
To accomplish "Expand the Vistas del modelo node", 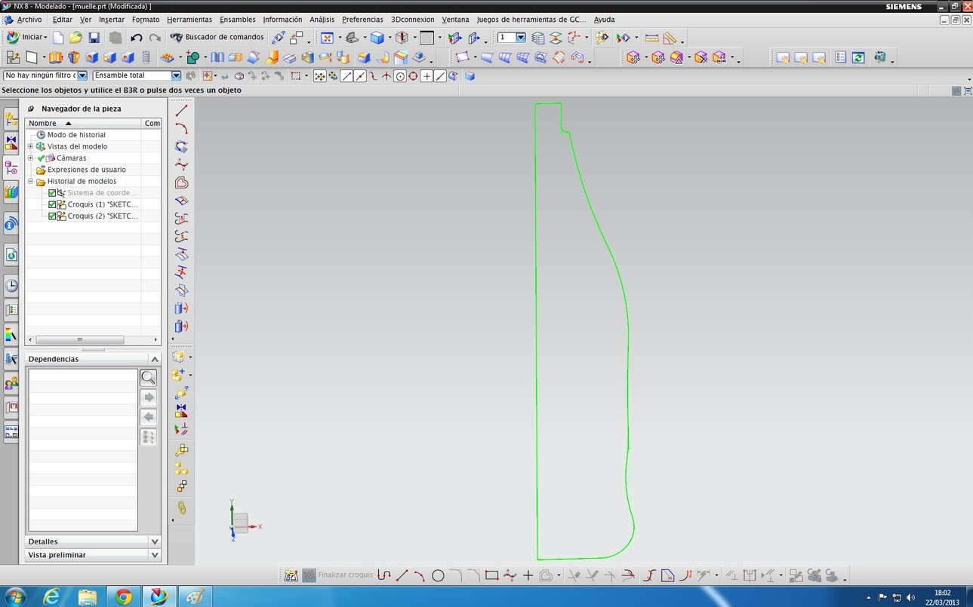I will (x=31, y=146).
